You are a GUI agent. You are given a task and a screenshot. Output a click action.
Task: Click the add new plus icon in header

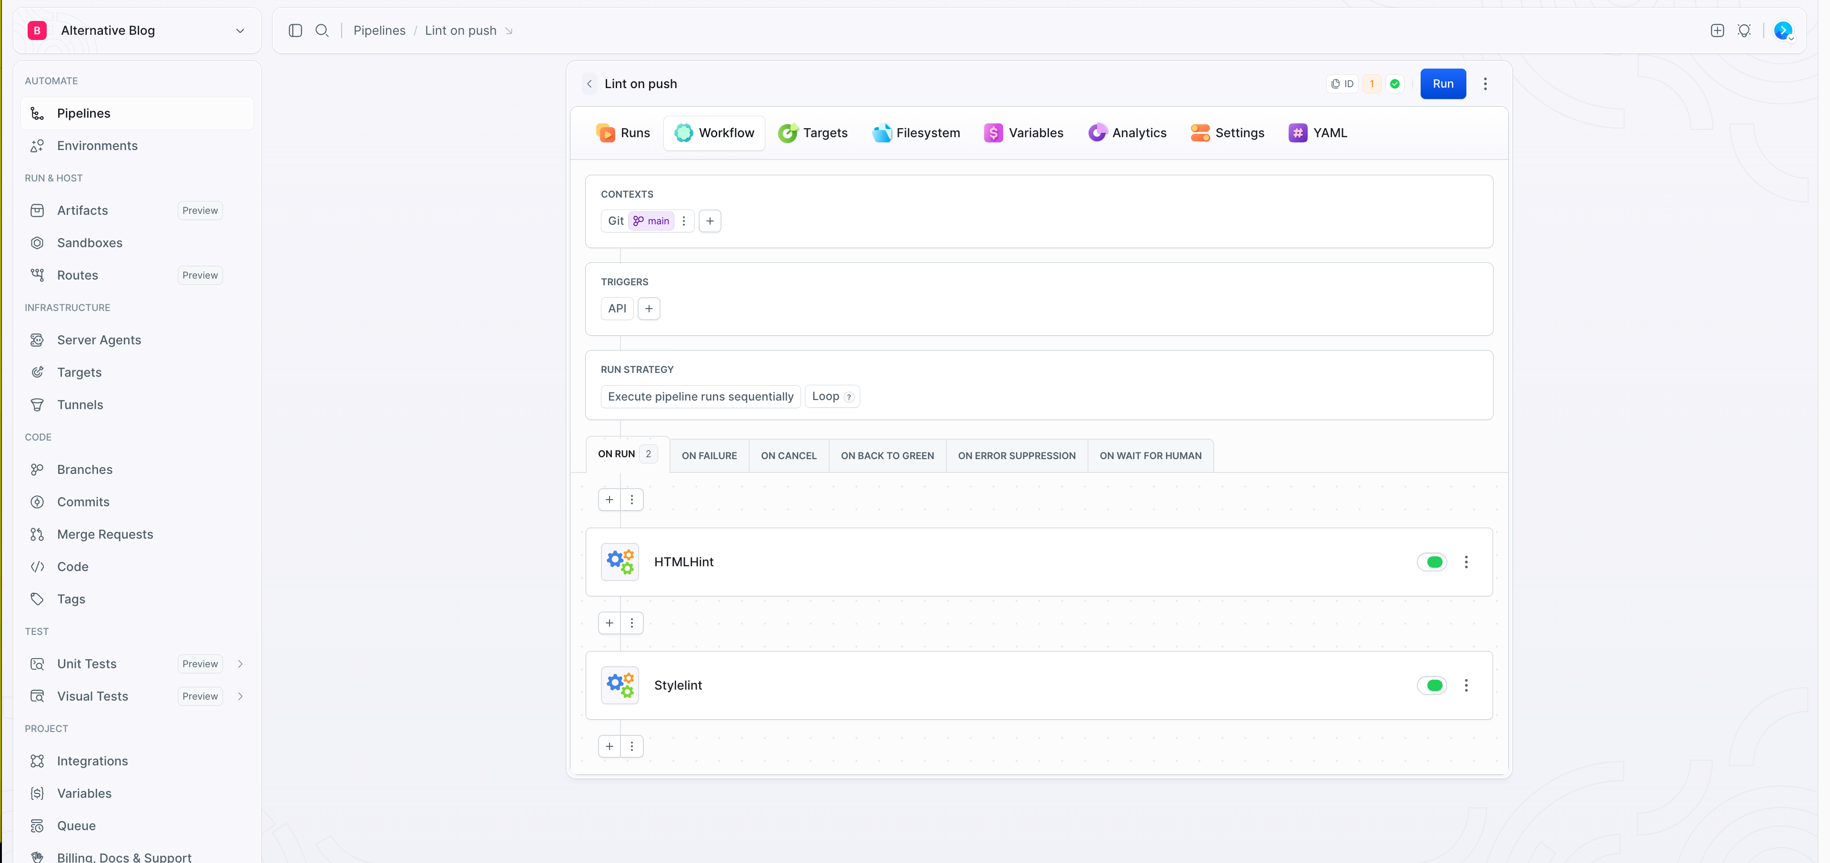coord(1717,30)
